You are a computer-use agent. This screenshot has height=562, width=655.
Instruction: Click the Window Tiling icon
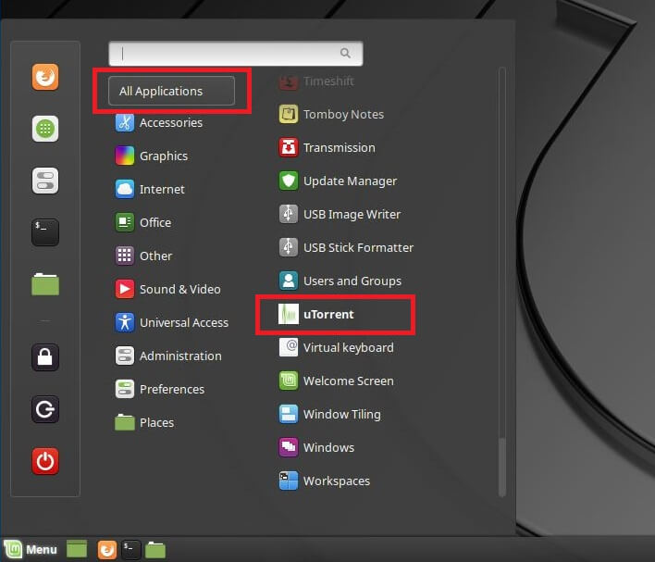coord(289,414)
